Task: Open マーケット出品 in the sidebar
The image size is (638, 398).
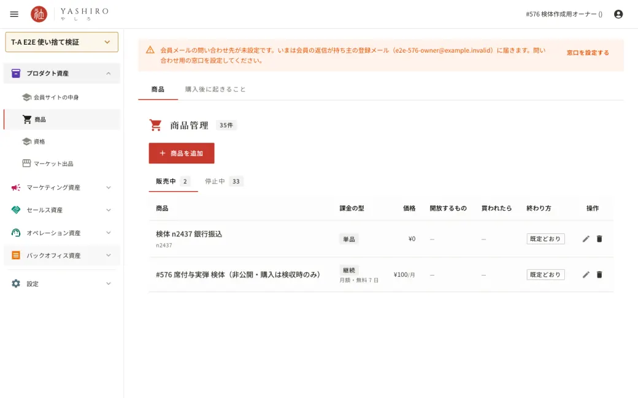Action: pos(62,163)
